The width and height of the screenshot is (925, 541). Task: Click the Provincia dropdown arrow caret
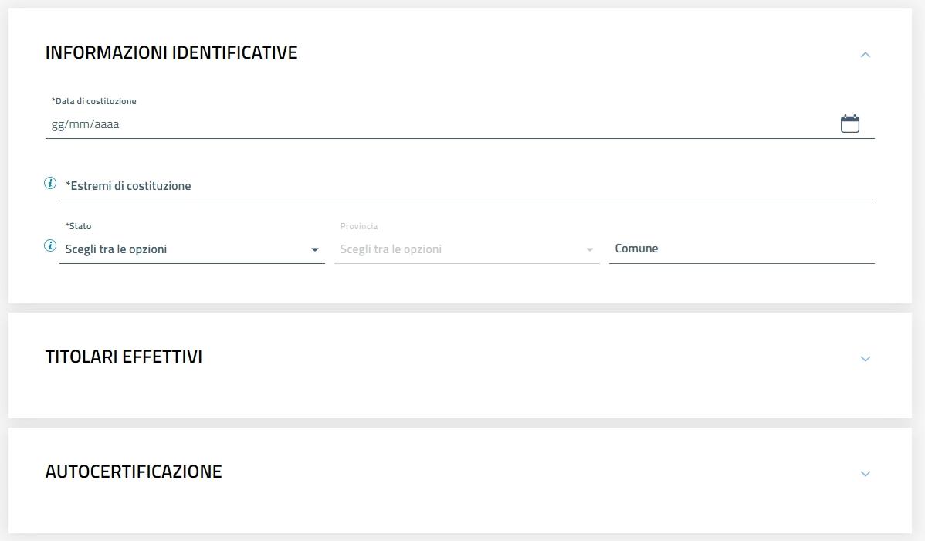(590, 249)
